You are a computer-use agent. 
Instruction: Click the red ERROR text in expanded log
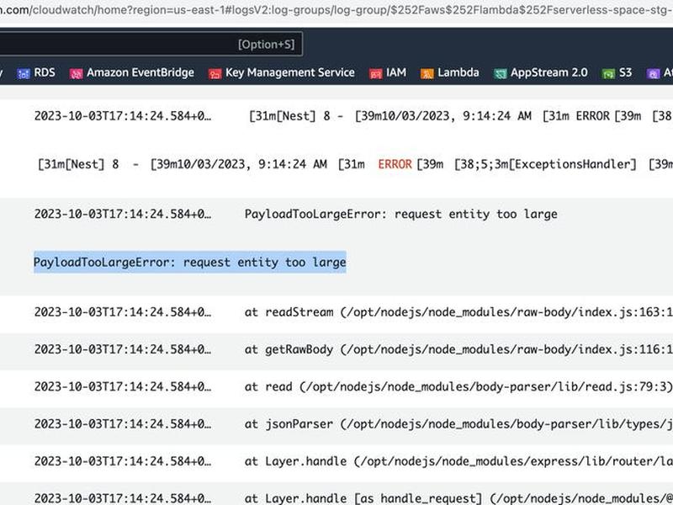[x=395, y=164]
